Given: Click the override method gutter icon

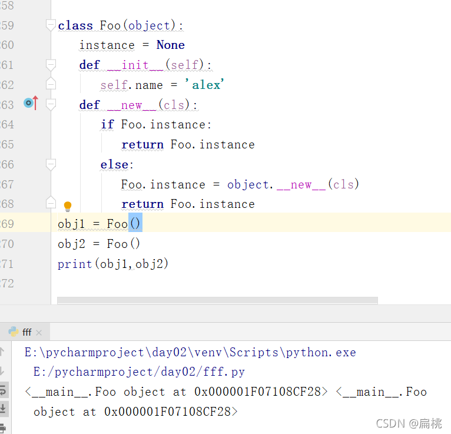Looking at the screenshot, I should tap(30, 104).
